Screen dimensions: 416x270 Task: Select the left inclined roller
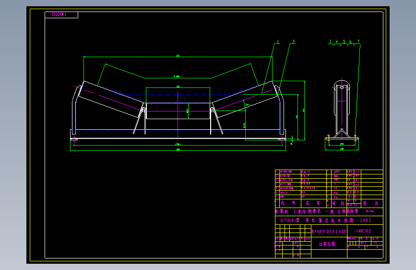111,99
